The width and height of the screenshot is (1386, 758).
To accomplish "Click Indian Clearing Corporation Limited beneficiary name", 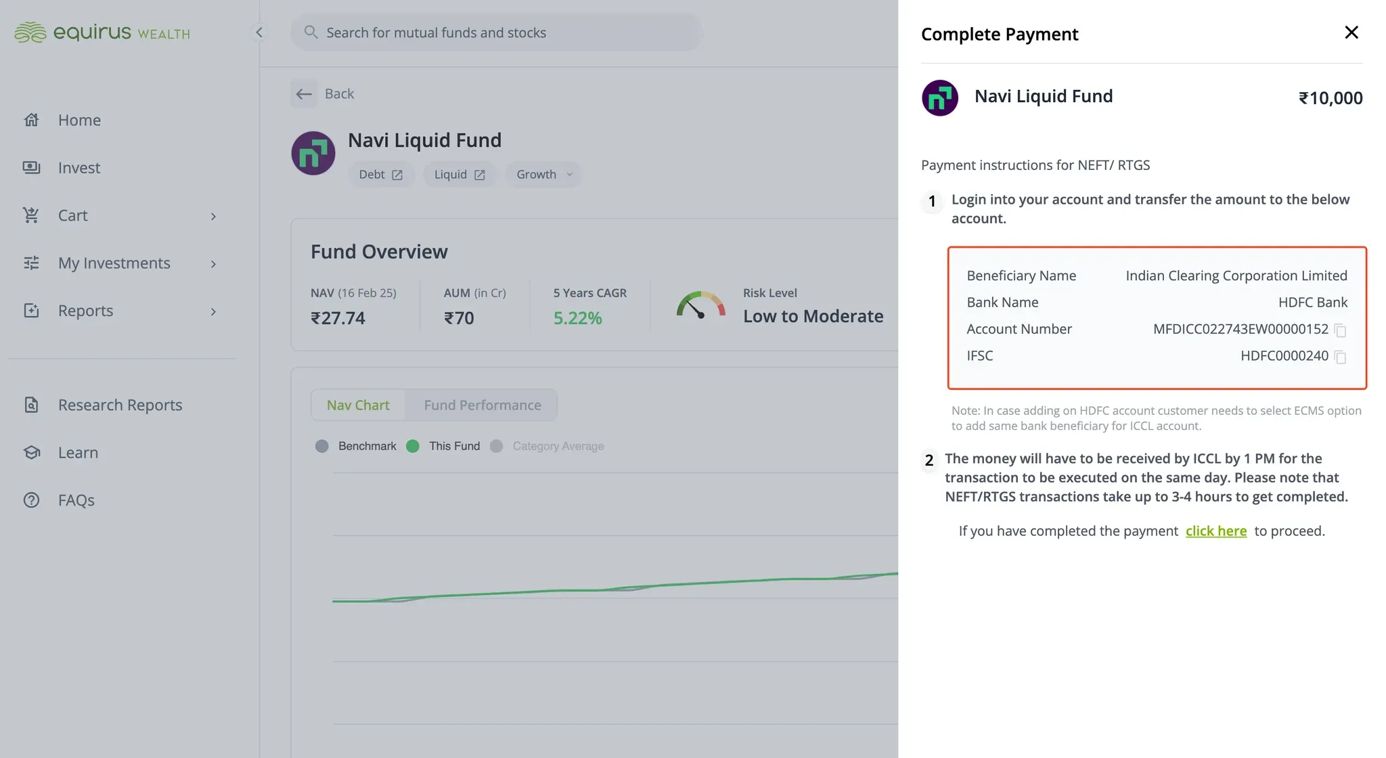I will [x=1236, y=275].
